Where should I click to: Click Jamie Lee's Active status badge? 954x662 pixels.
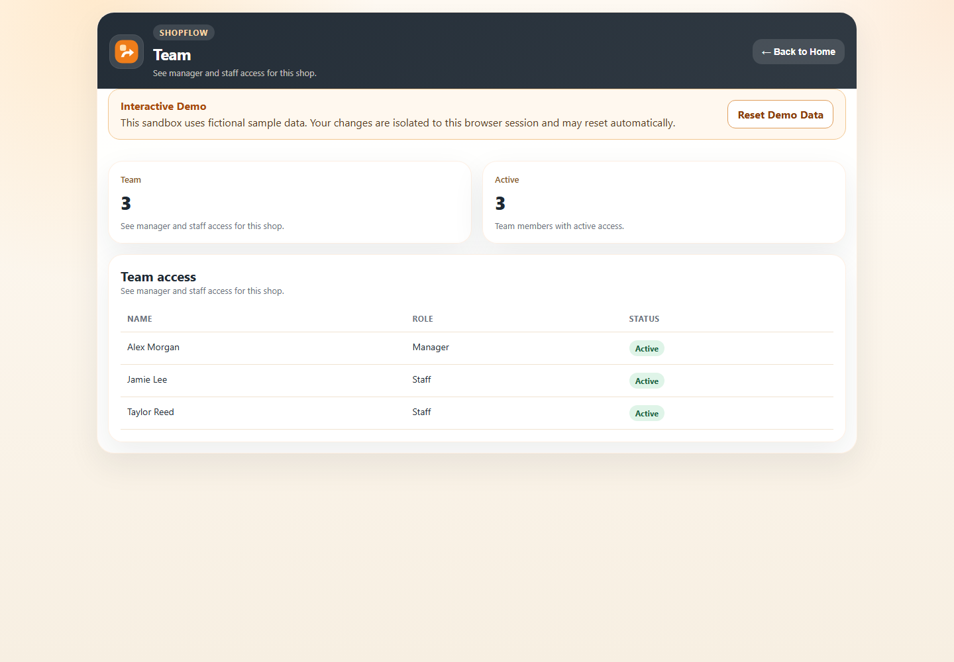(647, 381)
